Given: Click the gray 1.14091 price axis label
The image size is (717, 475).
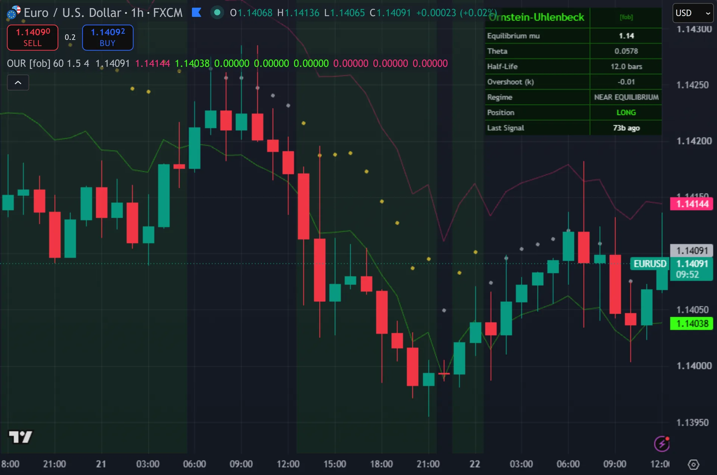Looking at the screenshot, I should coord(692,251).
